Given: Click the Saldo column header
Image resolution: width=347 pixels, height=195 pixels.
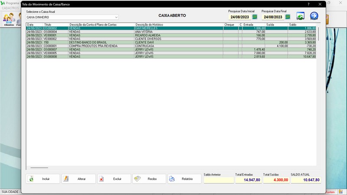Looking at the screenshot, I should (x=302, y=25).
